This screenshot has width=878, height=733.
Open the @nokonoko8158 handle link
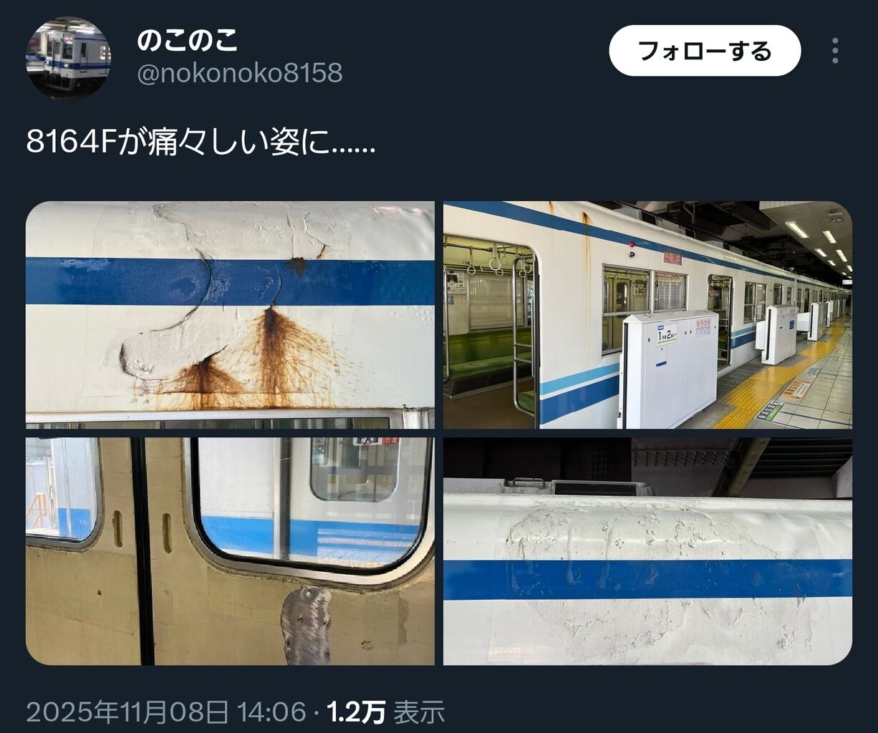click(239, 73)
